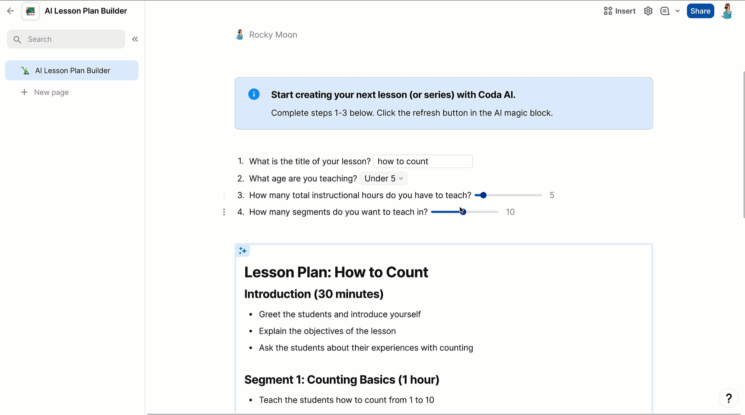Viewport: 745px width, 415px height.
Task: Open your profile avatar menu
Action: 727,11
